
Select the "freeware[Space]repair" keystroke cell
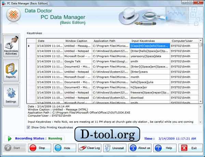pos(150,93)
